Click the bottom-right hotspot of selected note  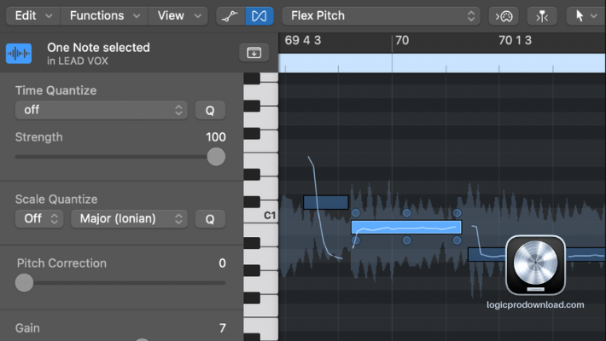pos(457,240)
